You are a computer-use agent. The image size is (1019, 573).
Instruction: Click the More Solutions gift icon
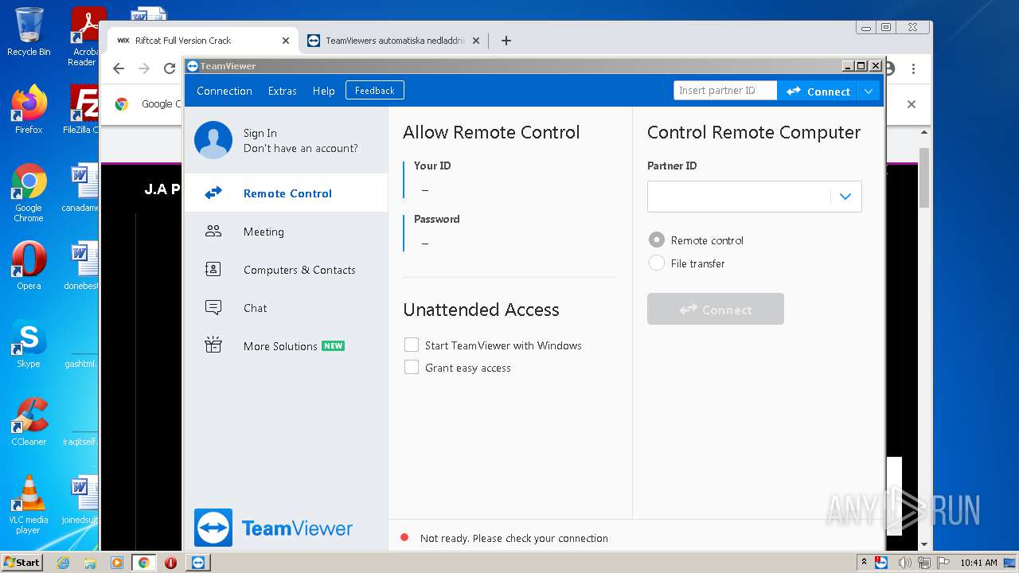[213, 345]
